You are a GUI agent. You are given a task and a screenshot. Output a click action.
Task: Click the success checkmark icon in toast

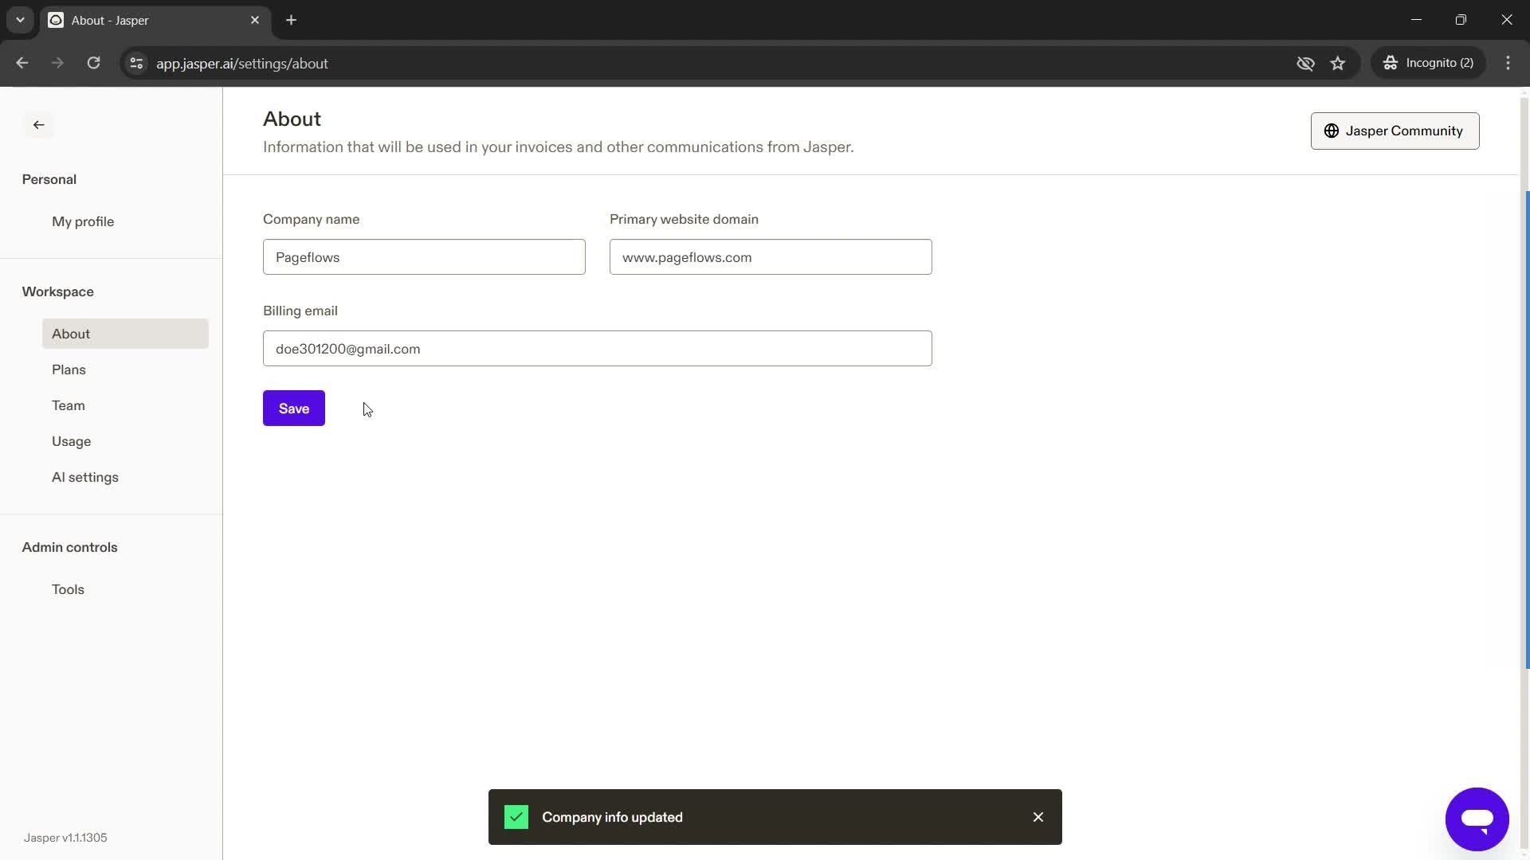515,817
